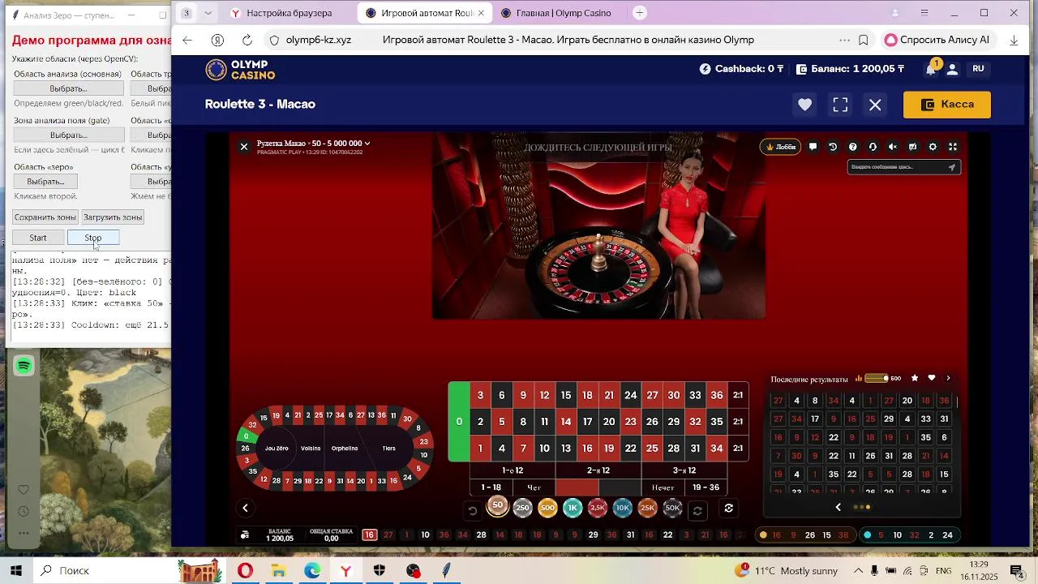Close the roulette game with small X
The height and width of the screenshot is (584, 1038).
[244, 147]
